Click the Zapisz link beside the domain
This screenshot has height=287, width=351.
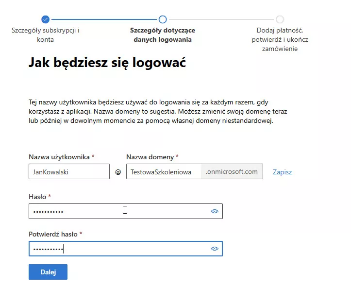[282, 172]
